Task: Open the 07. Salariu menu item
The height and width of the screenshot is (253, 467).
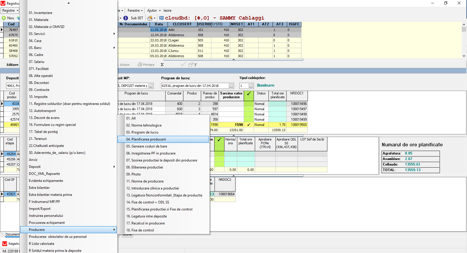Action: [x=68, y=62]
